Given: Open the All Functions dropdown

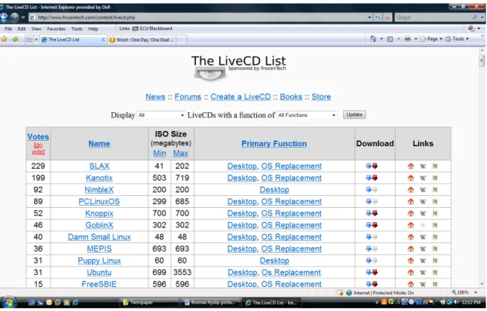Looking at the screenshot, I should point(306,115).
